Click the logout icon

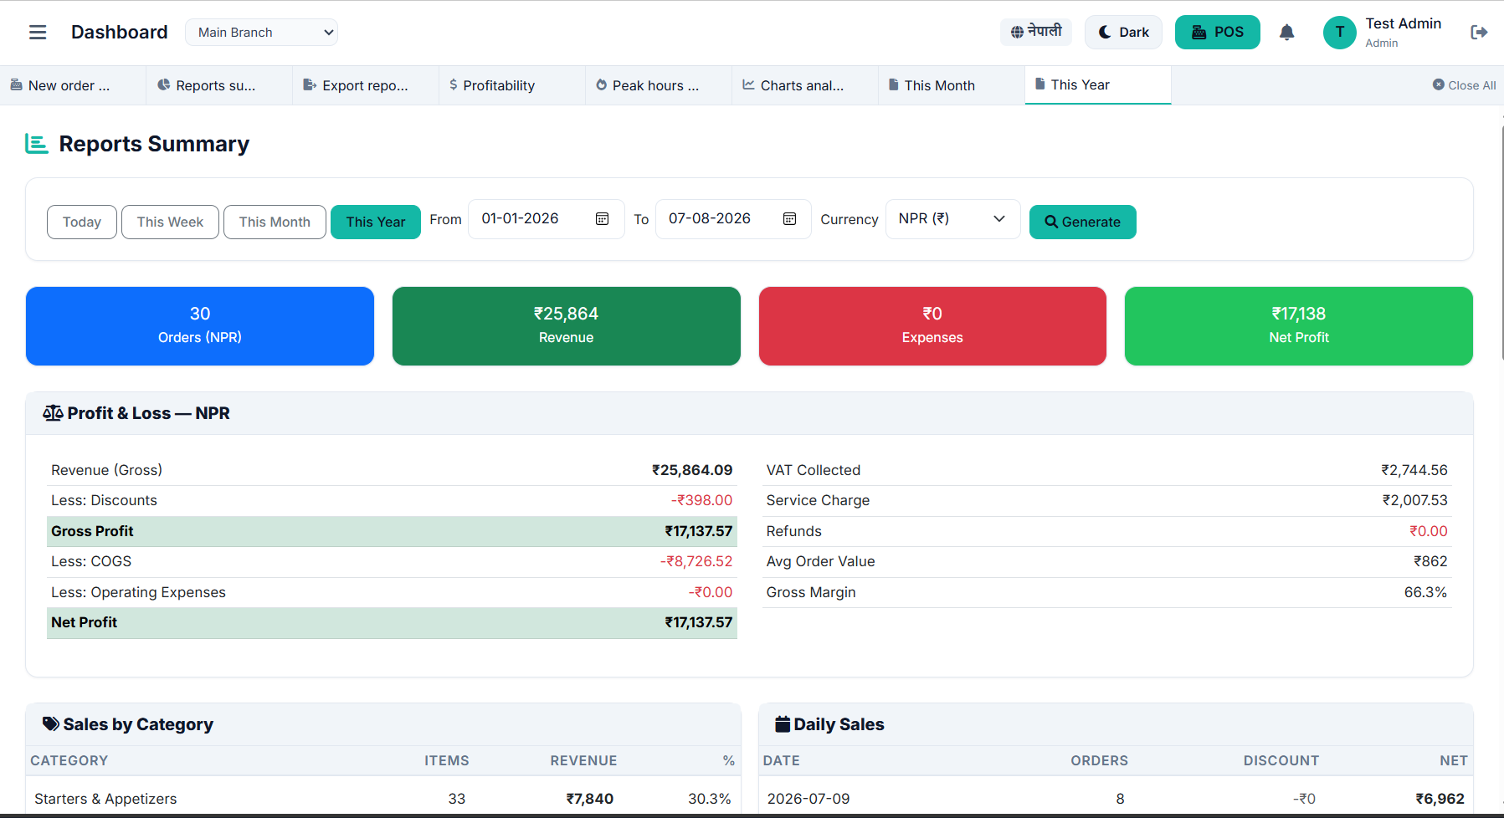click(x=1479, y=33)
